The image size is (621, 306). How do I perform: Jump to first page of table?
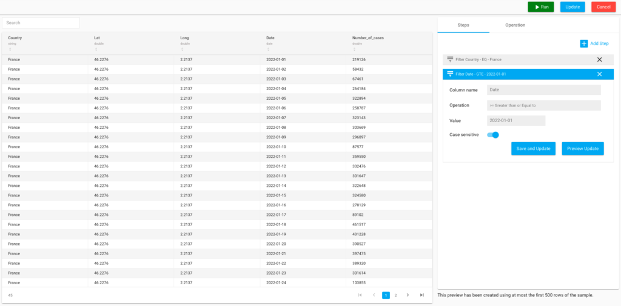pyautogui.click(x=360, y=295)
